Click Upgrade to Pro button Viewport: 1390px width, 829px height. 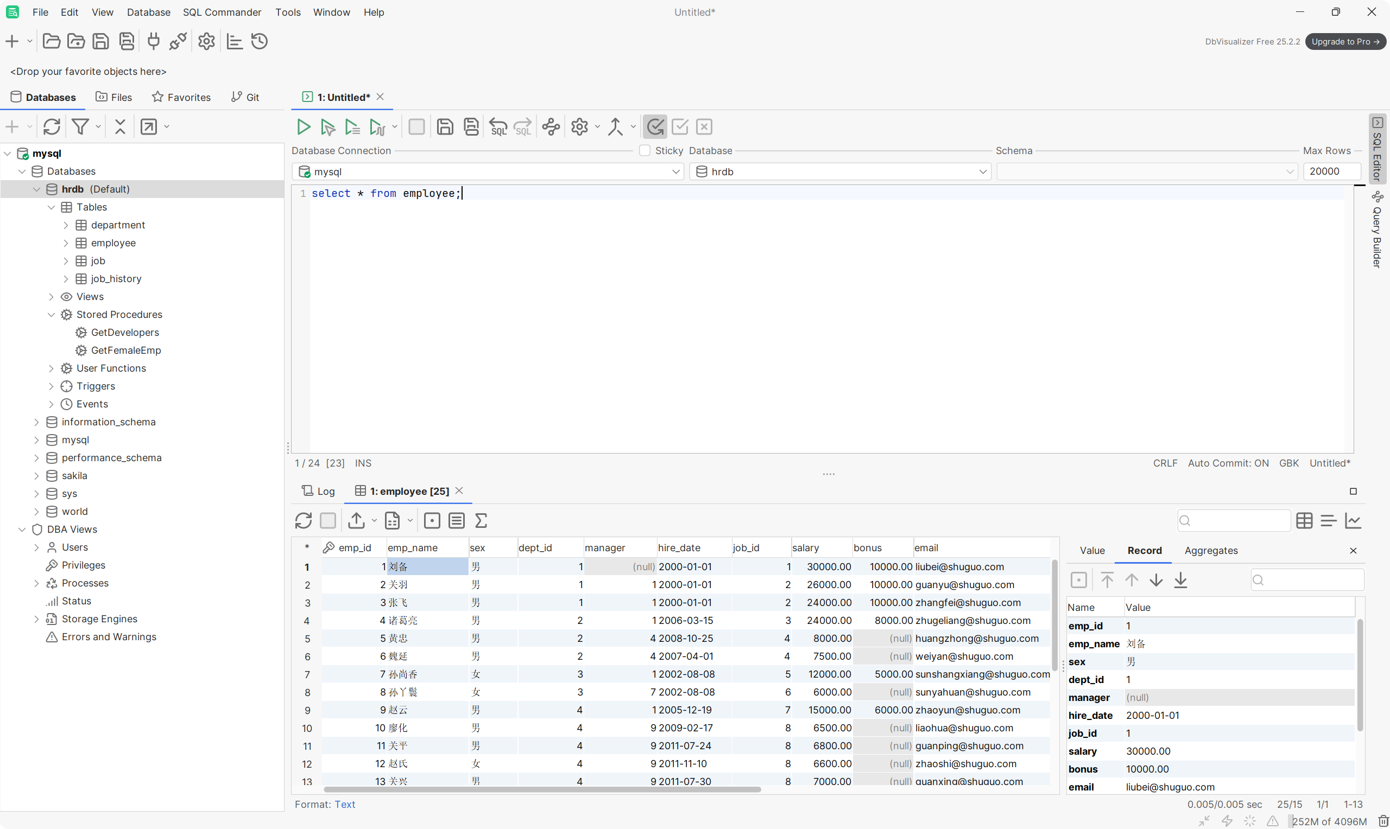pyautogui.click(x=1345, y=41)
